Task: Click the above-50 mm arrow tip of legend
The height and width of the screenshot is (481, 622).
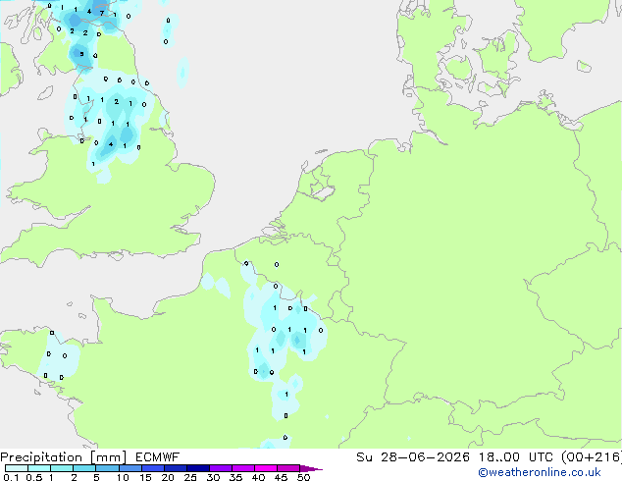Action: tap(311, 468)
